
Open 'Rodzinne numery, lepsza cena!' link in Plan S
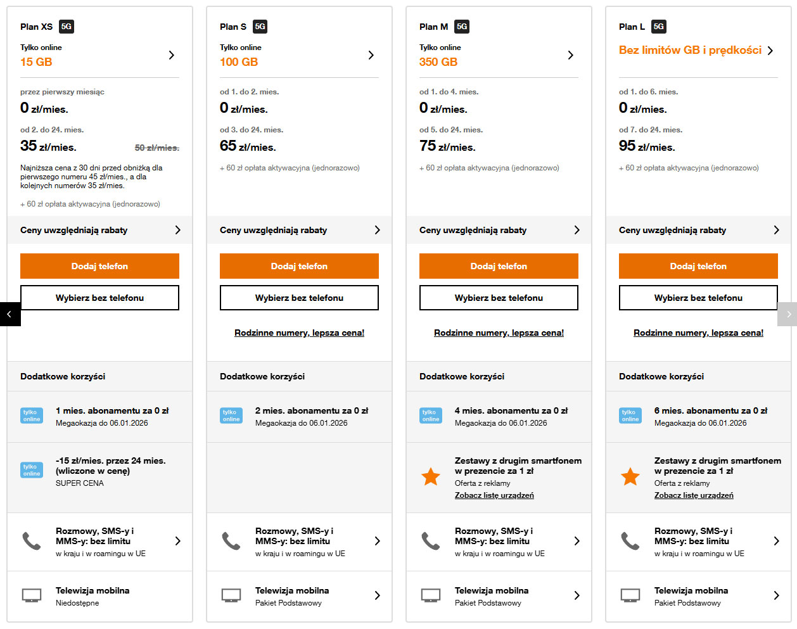click(299, 333)
